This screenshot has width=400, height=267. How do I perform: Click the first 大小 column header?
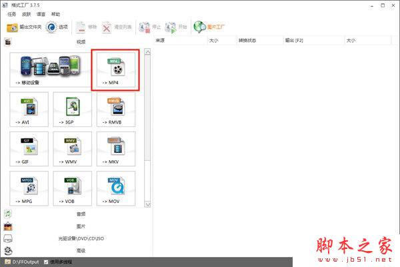(x=222, y=40)
